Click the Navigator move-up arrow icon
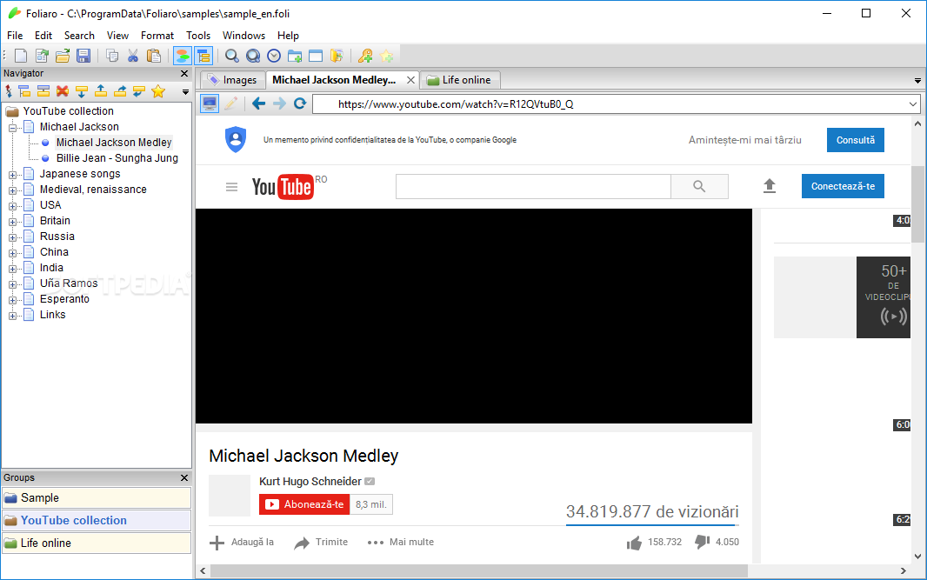The width and height of the screenshot is (927, 580). tap(101, 91)
